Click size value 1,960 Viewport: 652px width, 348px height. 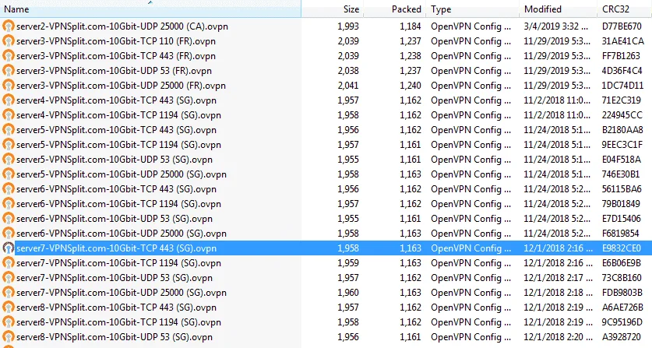[x=348, y=293]
